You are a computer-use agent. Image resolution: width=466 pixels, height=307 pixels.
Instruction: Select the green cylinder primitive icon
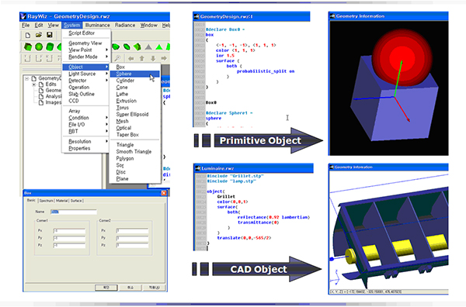(50, 47)
